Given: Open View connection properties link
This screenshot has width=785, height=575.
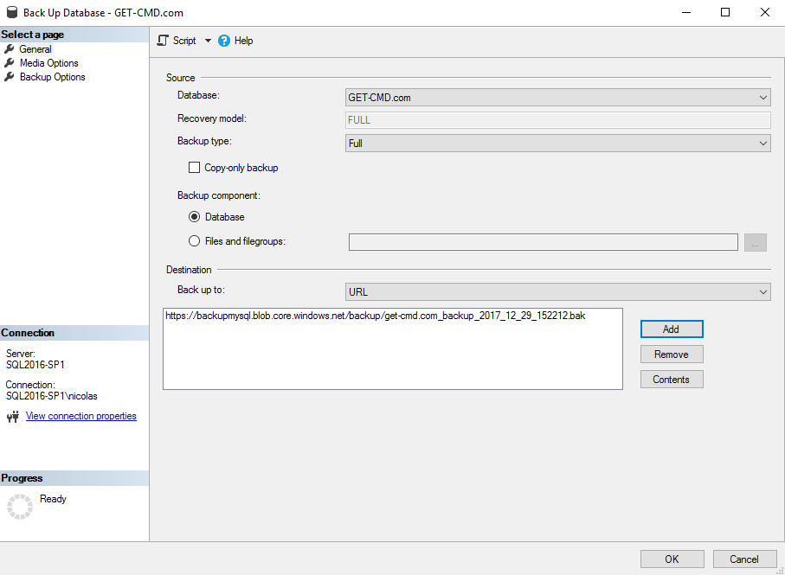Looking at the screenshot, I should tap(80, 416).
